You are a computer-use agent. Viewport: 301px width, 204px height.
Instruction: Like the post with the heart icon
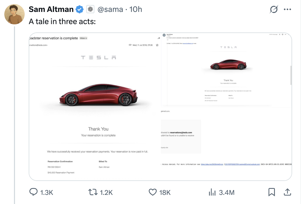[153, 192]
